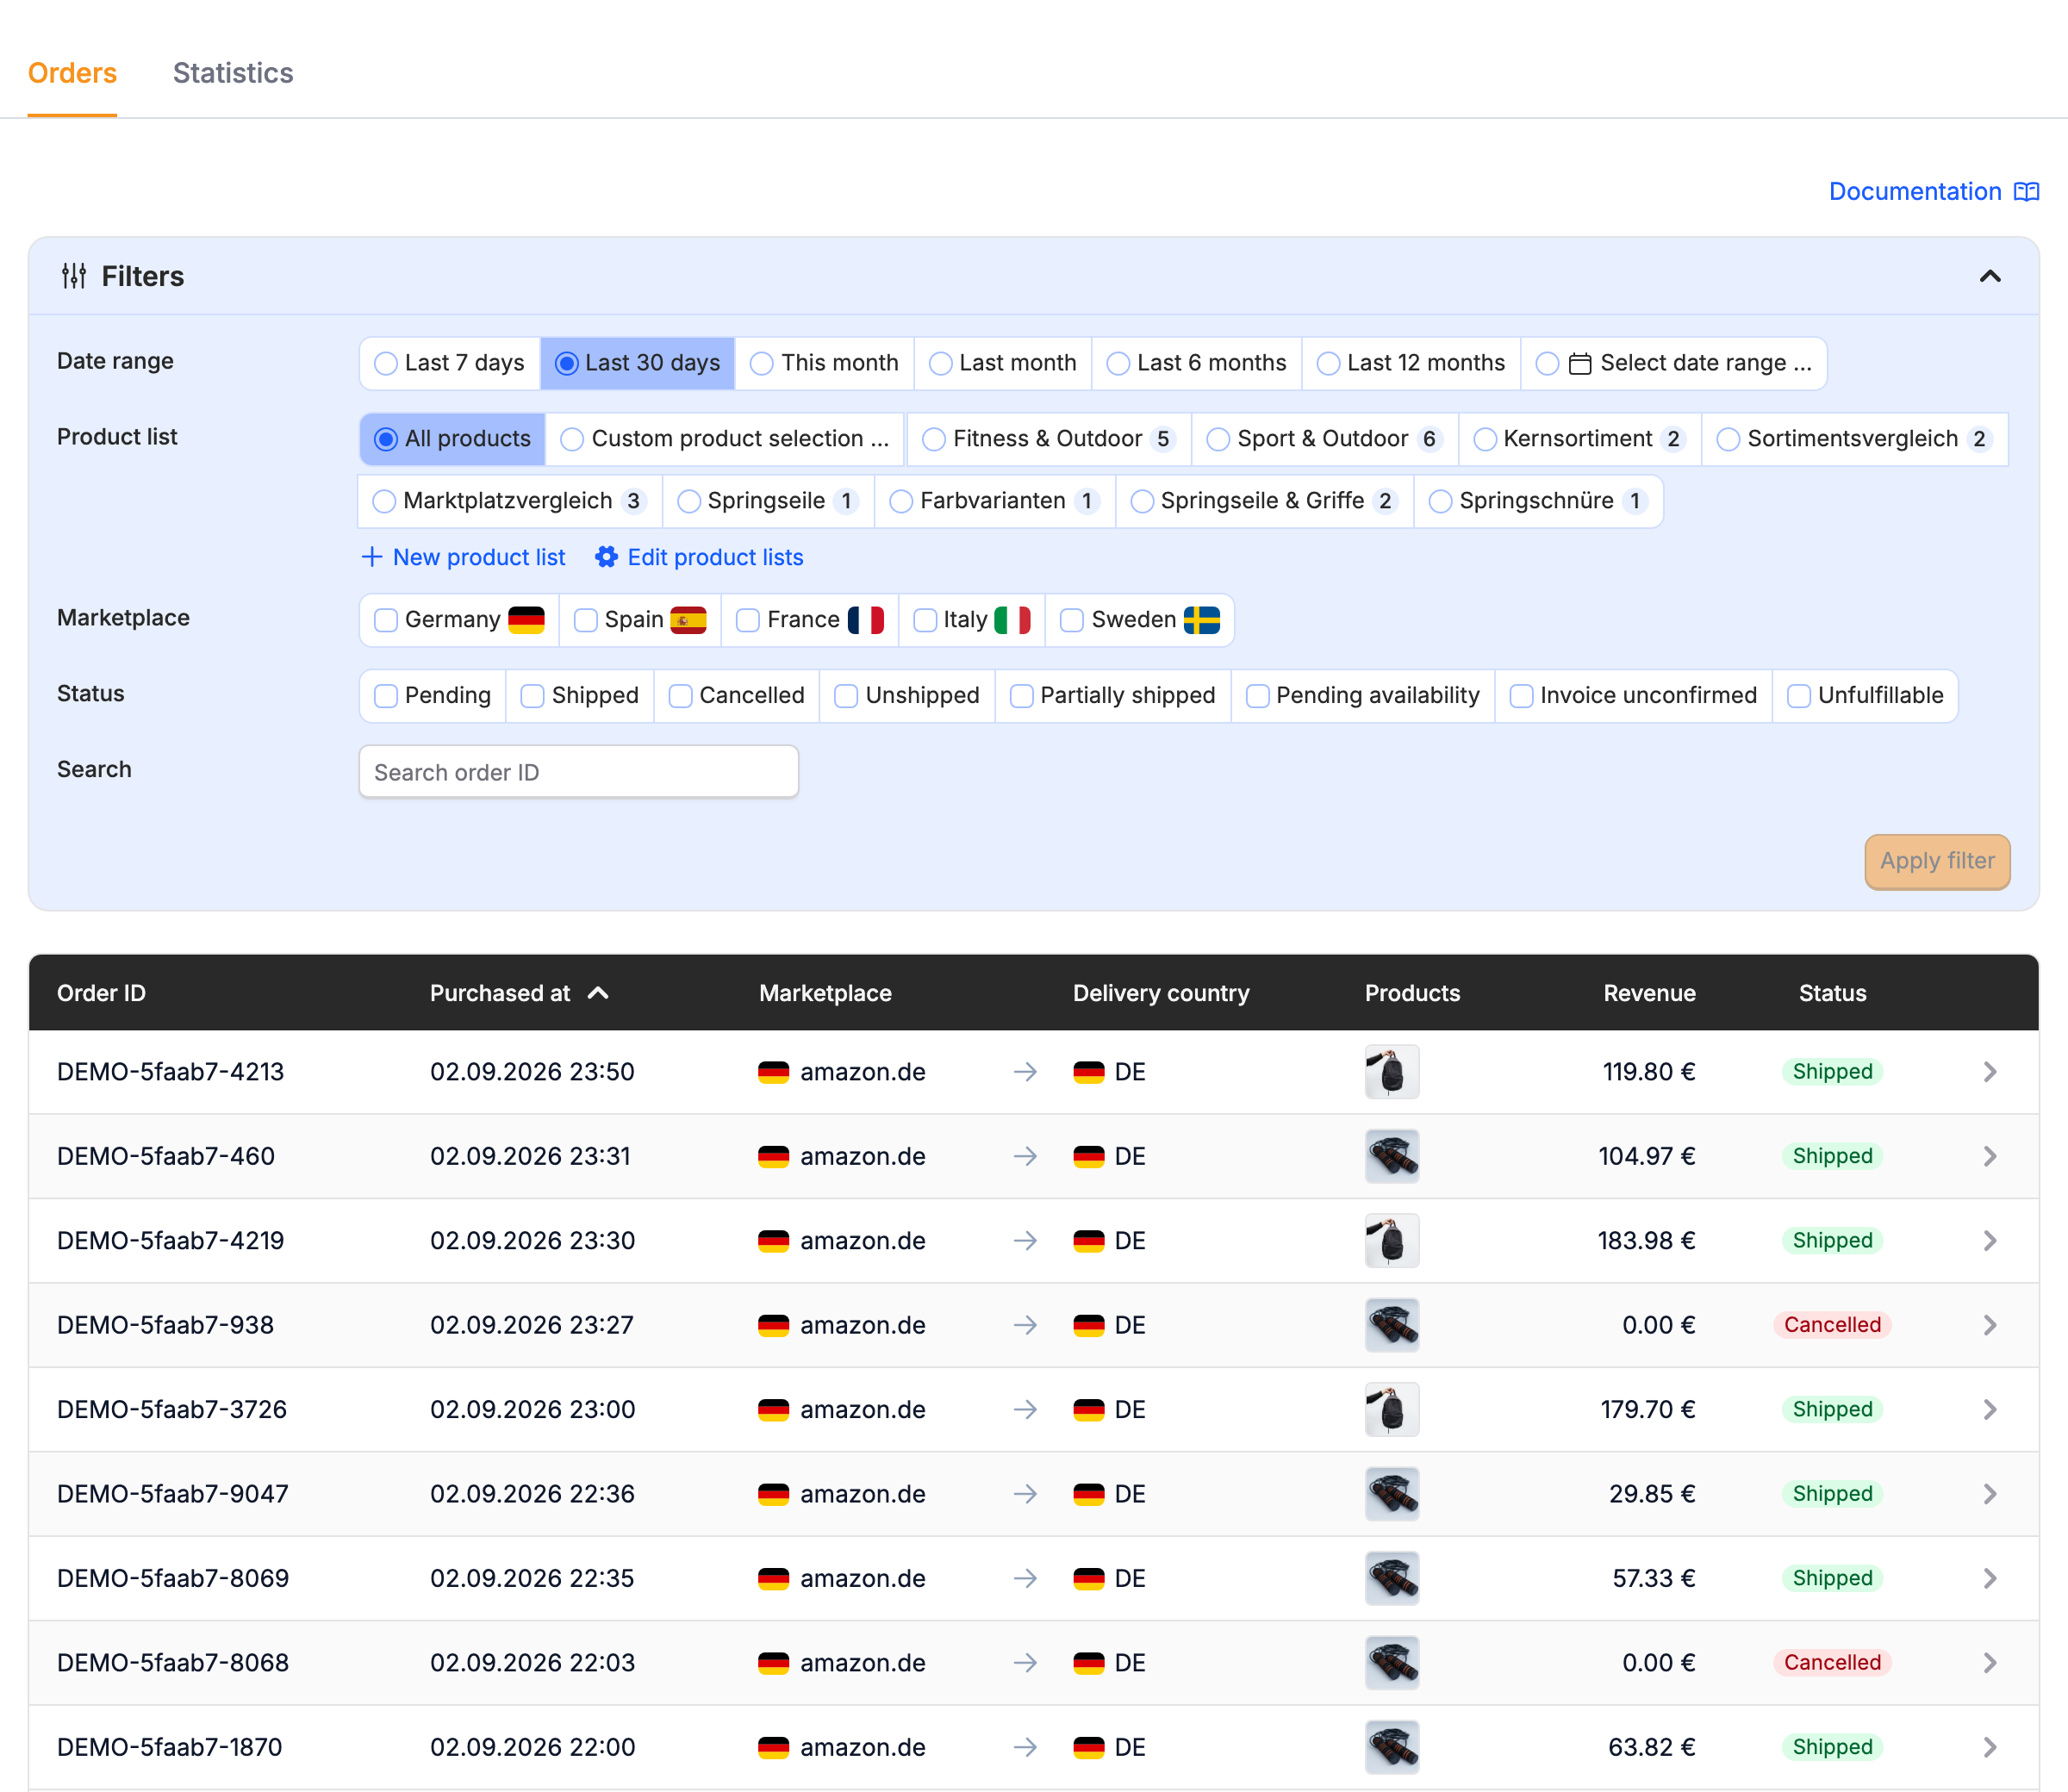Switch to the Orders tab
Image resolution: width=2068 pixels, height=1792 pixels.
[72, 73]
